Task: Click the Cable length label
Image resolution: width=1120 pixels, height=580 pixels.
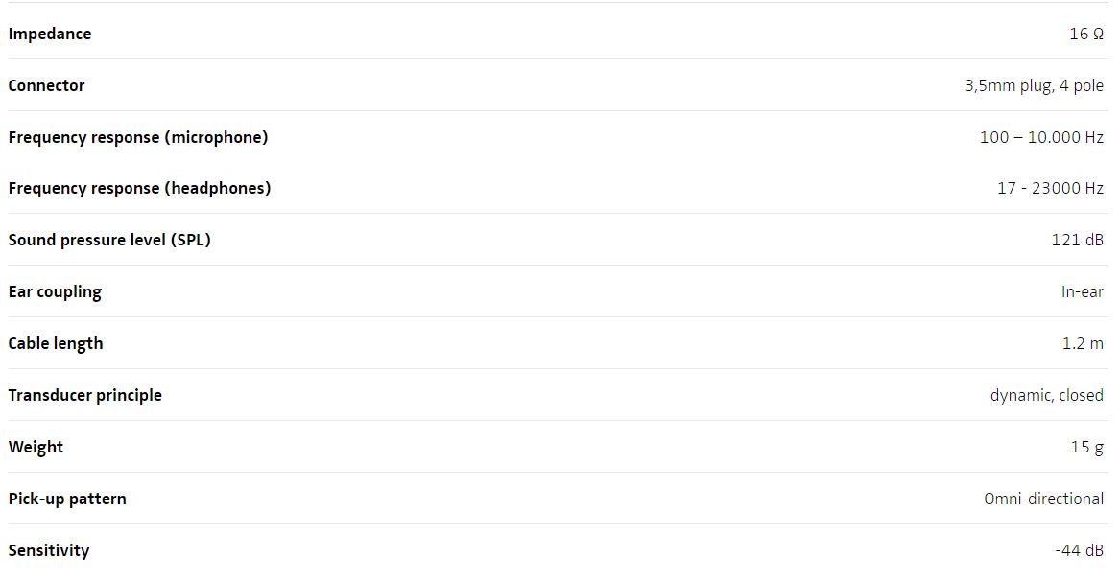Action: click(56, 343)
